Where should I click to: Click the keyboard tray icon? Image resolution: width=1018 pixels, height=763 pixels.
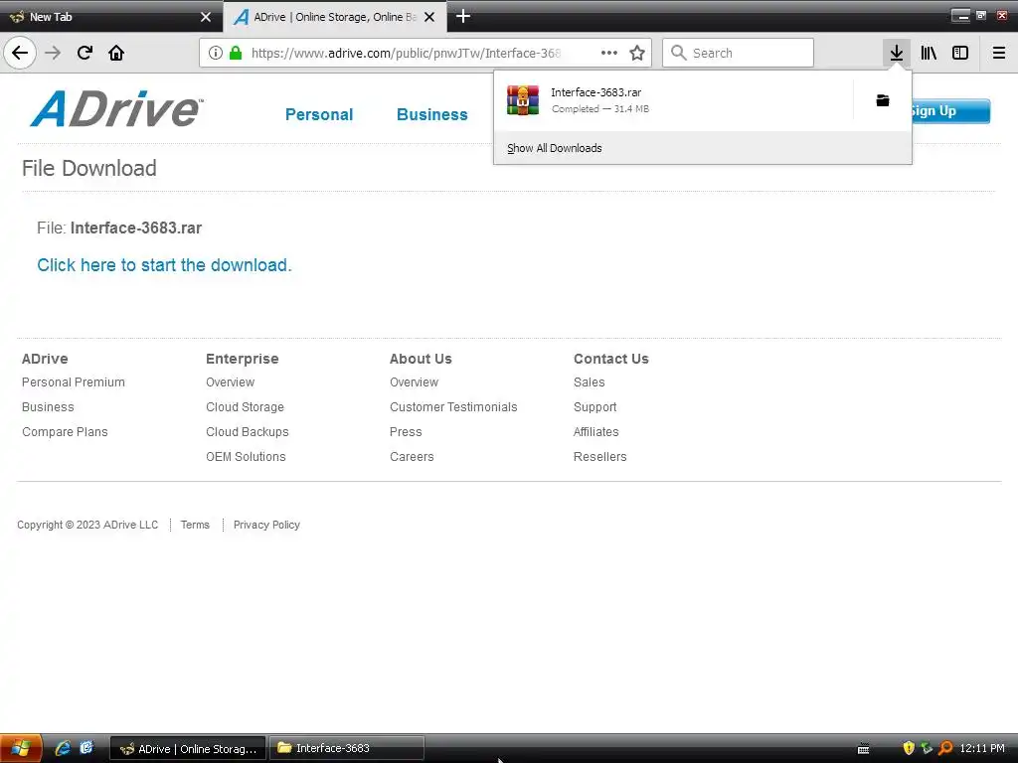(x=864, y=749)
